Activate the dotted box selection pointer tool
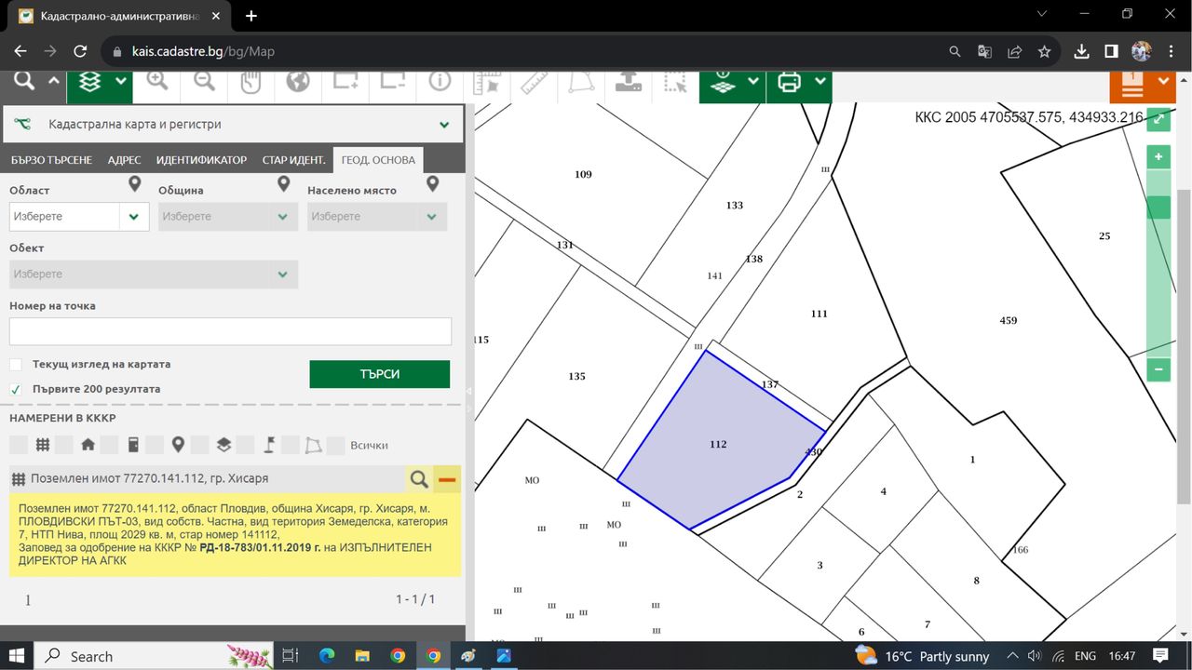1192x670 pixels. (675, 82)
